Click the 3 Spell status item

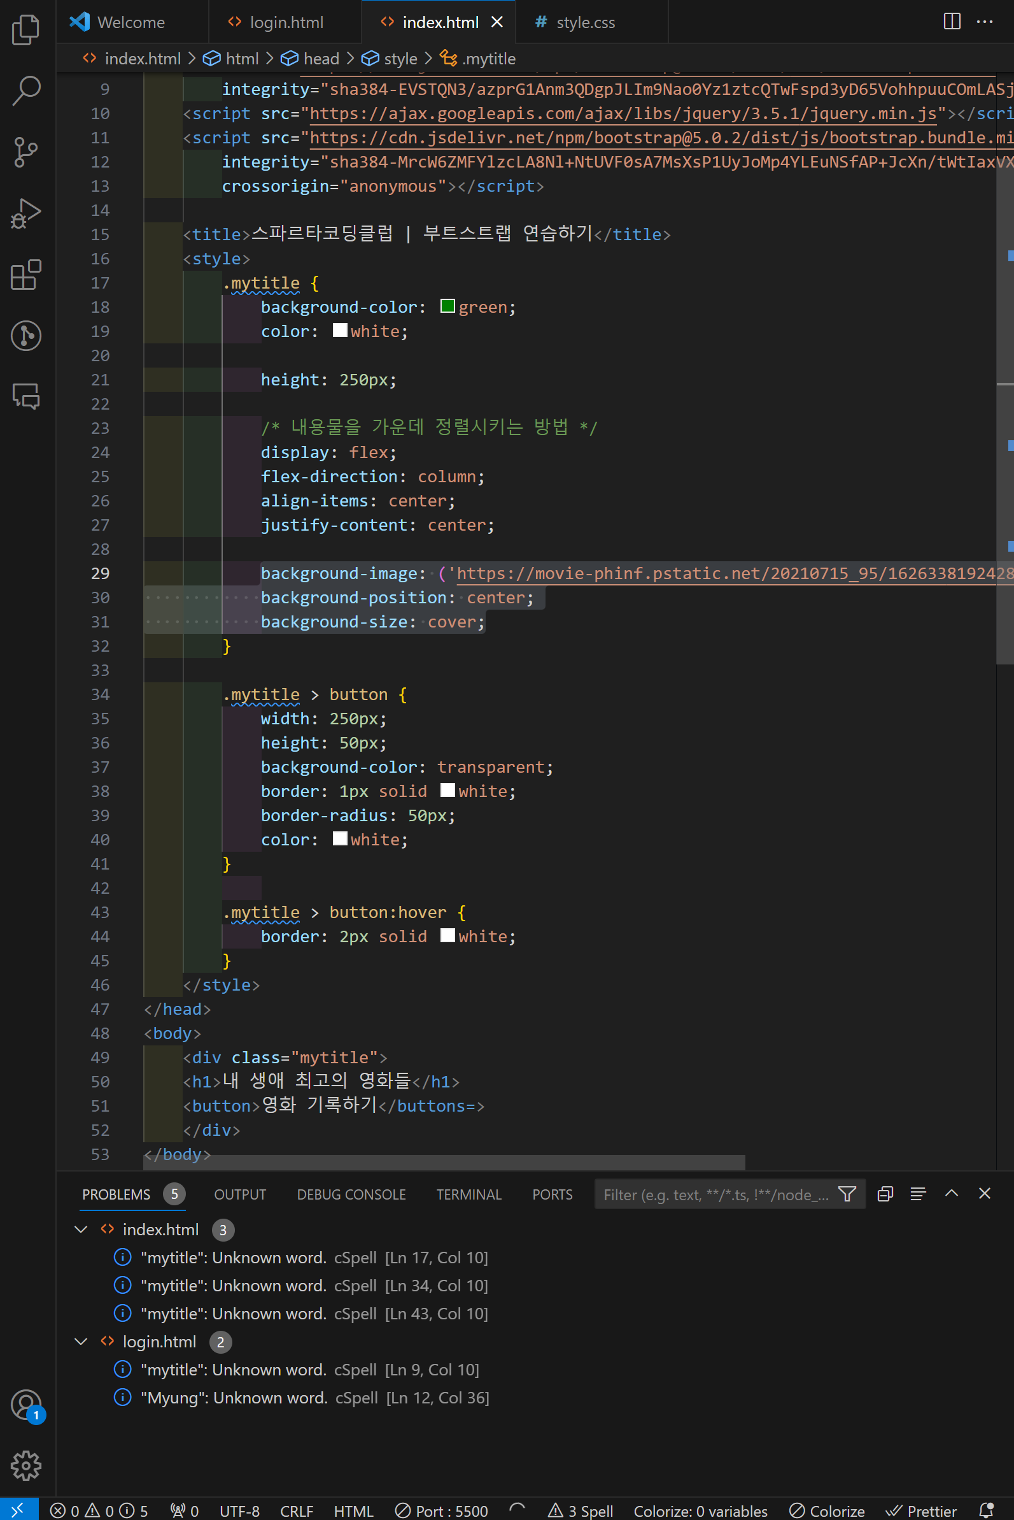pyautogui.click(x=580, y=1511)
